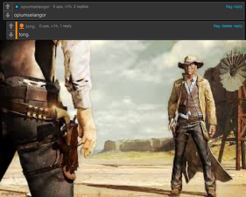Click the cowboy in the tan duster coat
This screenshot has height=197, width=246.
coord(190,118)
